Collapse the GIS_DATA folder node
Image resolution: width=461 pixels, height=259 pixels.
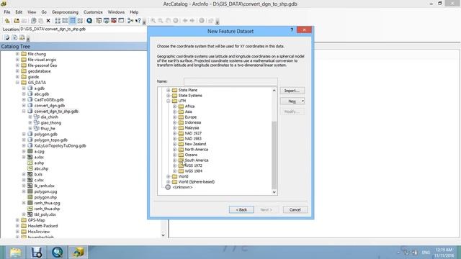[x=17, y=83]
